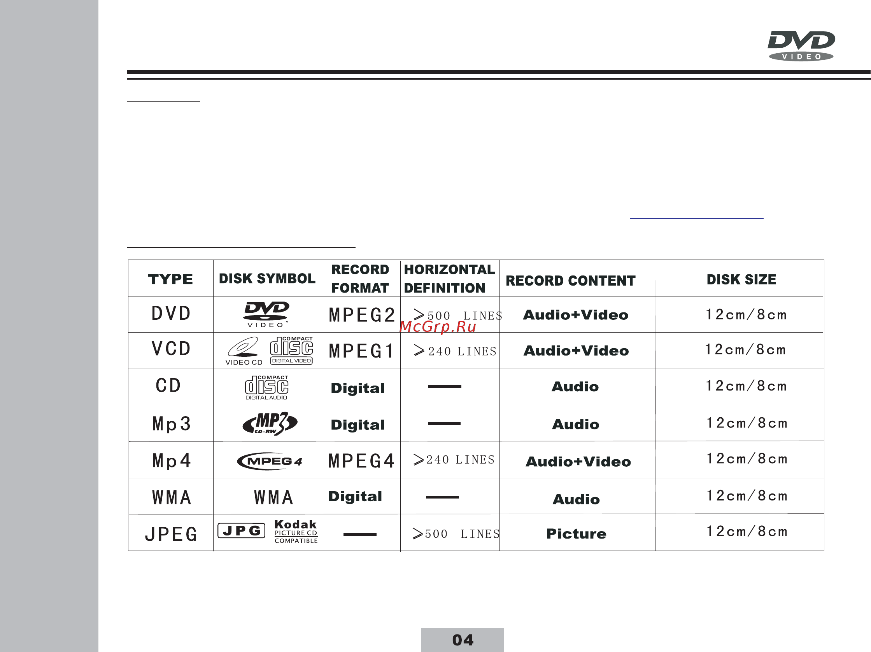Click the boxed JPG logo
This screenshot has height=652, width=871.
[x=241, y=530]
